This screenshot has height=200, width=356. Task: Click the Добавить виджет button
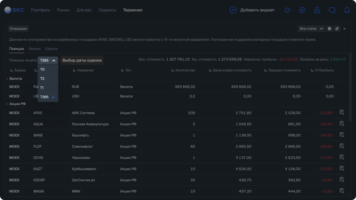pyautogui.click(x=252, y=10)
